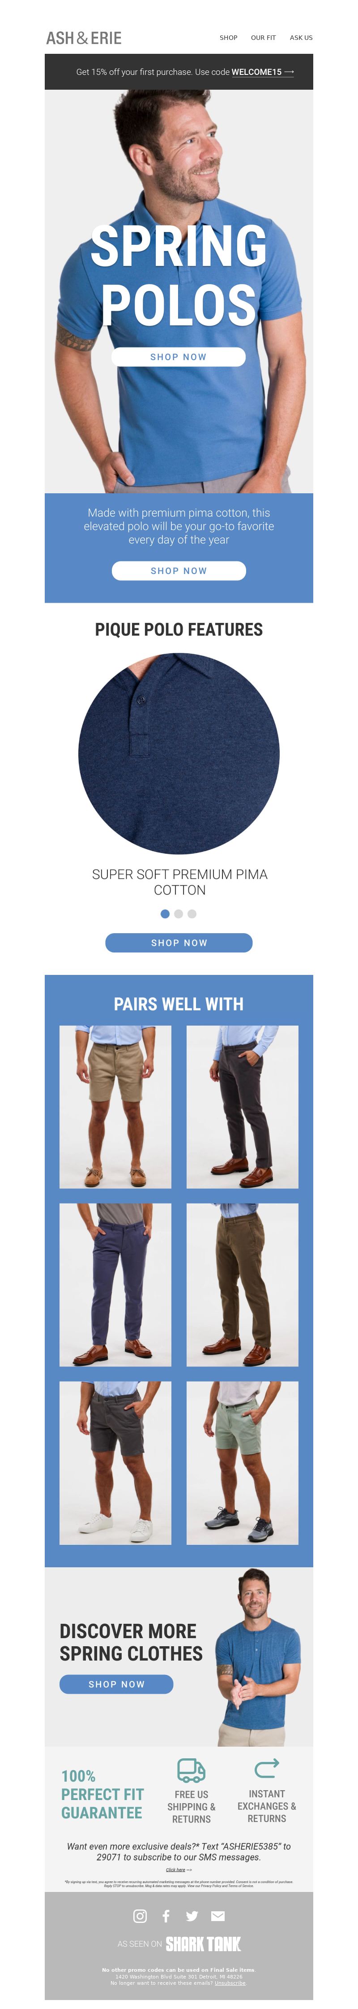358x2009 pixels.
Task: Click the WELCOME15 promo code link
Action: 257,72
